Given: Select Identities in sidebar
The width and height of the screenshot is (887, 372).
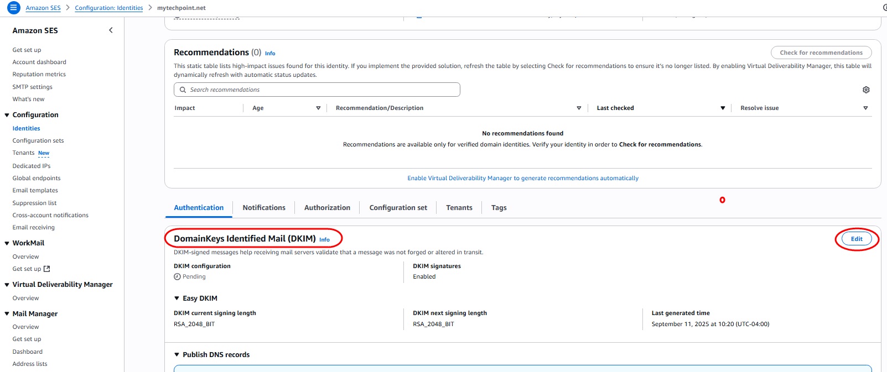Looking at the screenshot, I should click(26, 128).
